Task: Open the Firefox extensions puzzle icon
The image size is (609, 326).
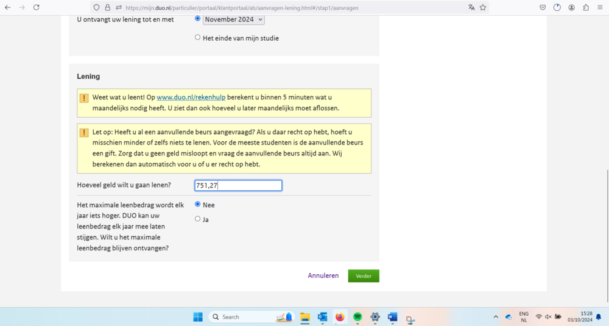Action: point(586,7)
